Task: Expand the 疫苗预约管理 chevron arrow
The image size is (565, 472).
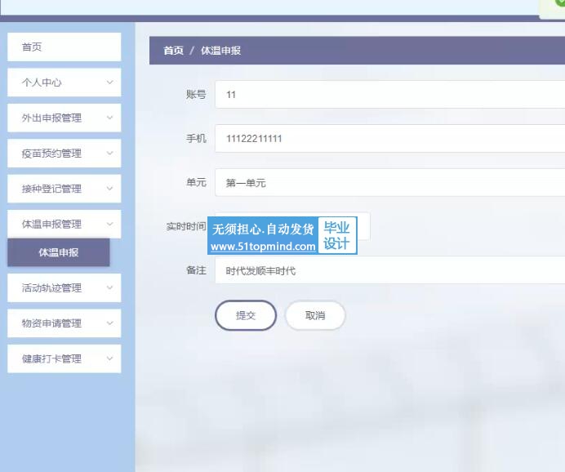Action: tap(110, 154)
